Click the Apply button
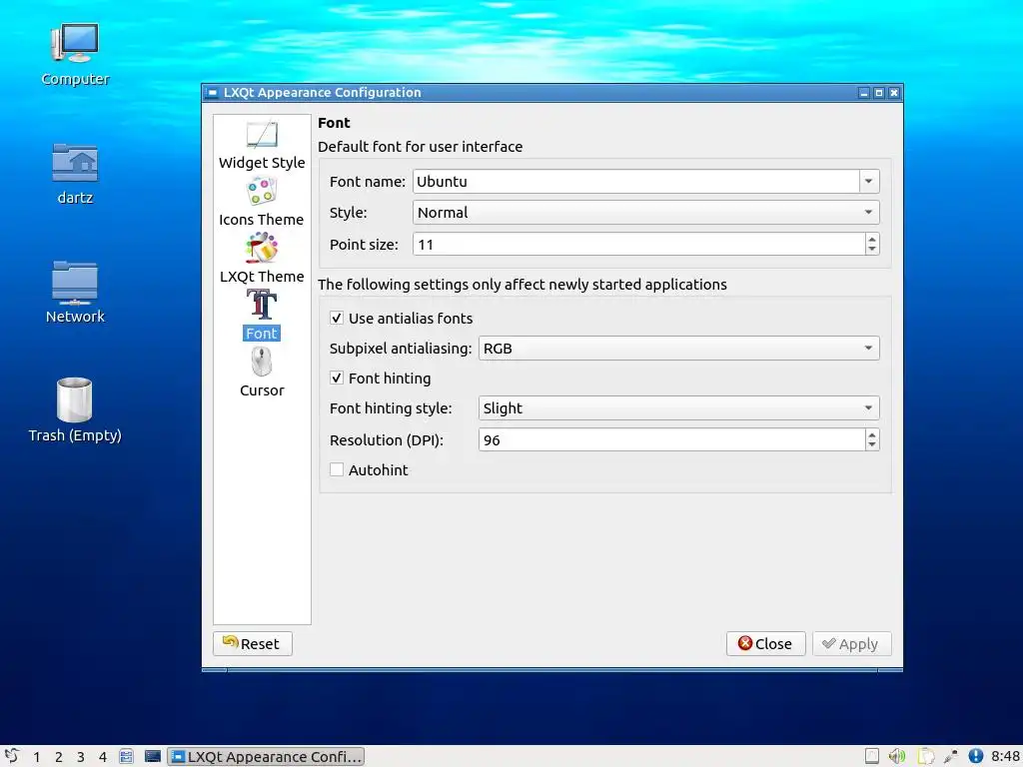The height and width of the screenshot is (767, 1023). [851, 644]
